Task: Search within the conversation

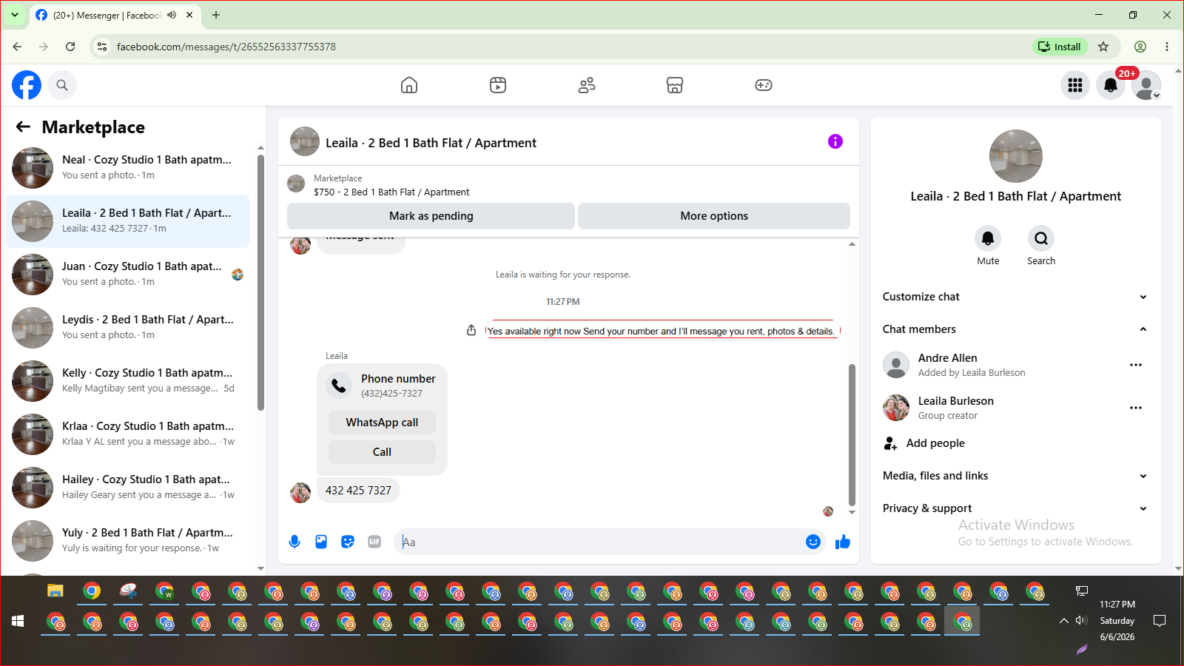Action: pyautogui.click(x=1041, y=238)
